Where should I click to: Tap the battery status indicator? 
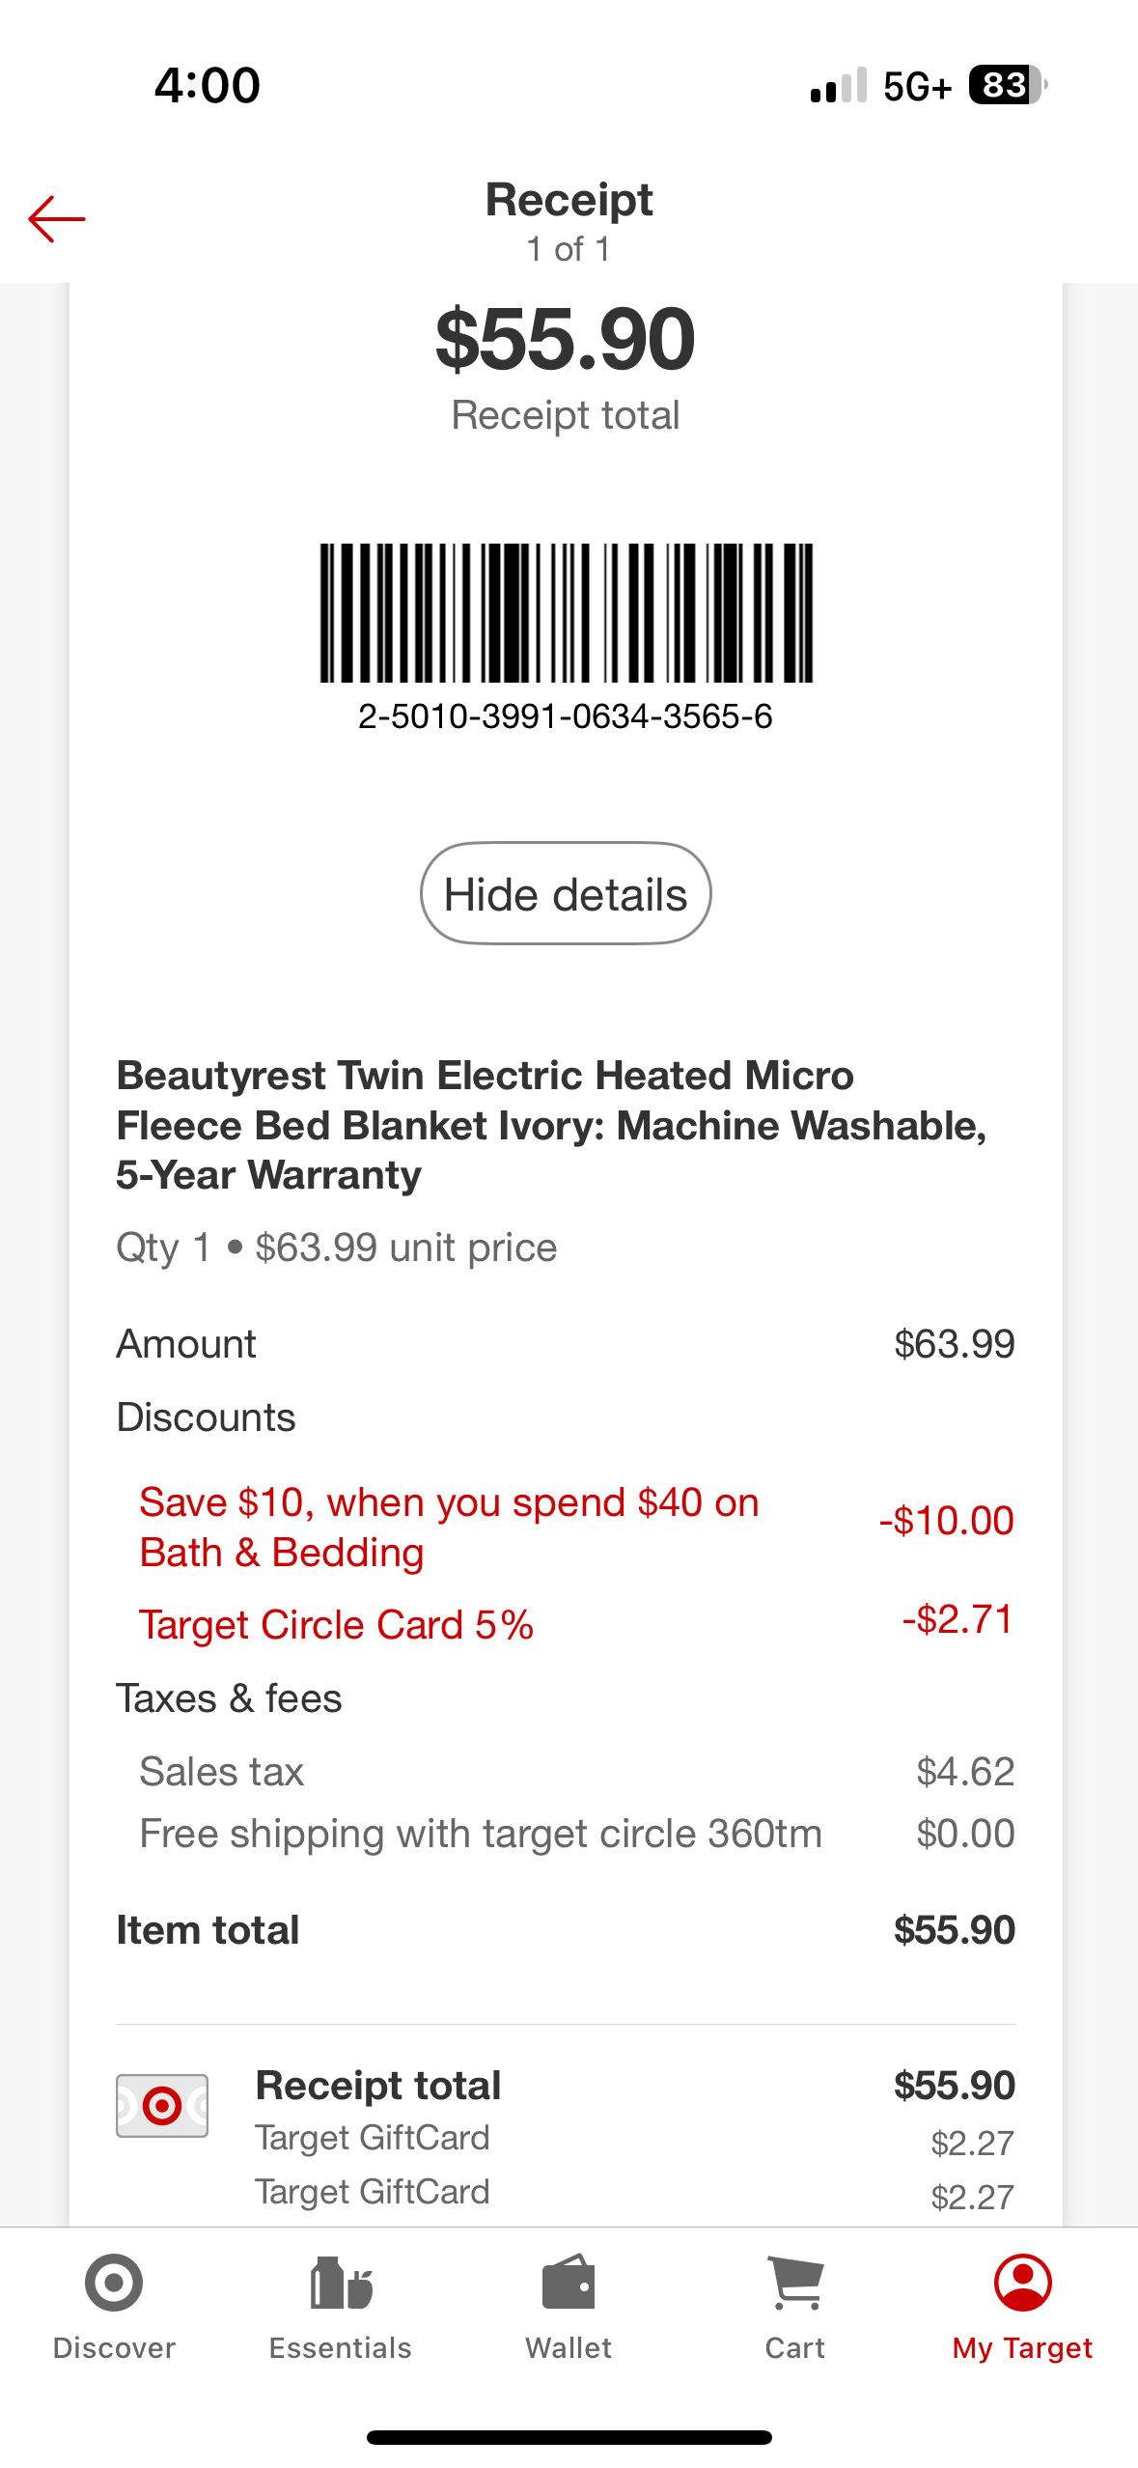(x=1008, y=85)
